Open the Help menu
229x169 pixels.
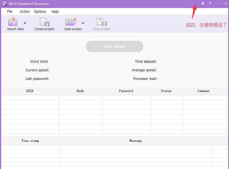pyautogui.click(x=55, y=12)
